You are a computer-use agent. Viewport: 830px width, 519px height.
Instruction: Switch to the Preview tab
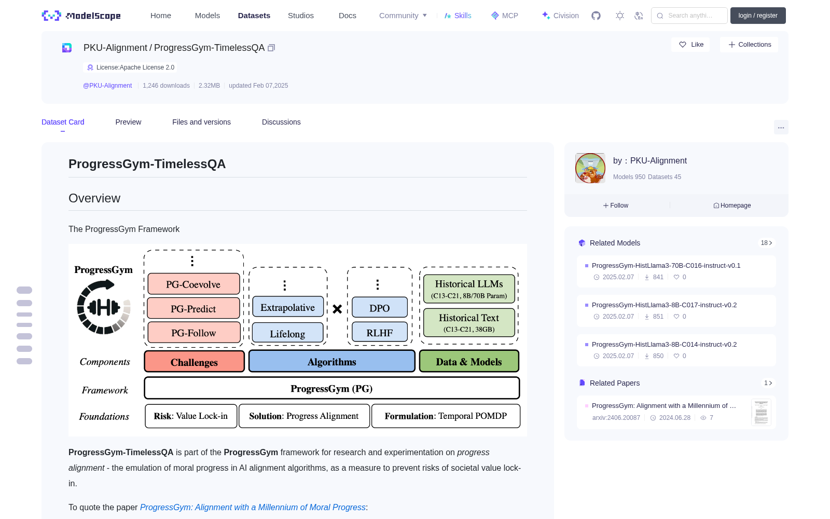point(128,122)
